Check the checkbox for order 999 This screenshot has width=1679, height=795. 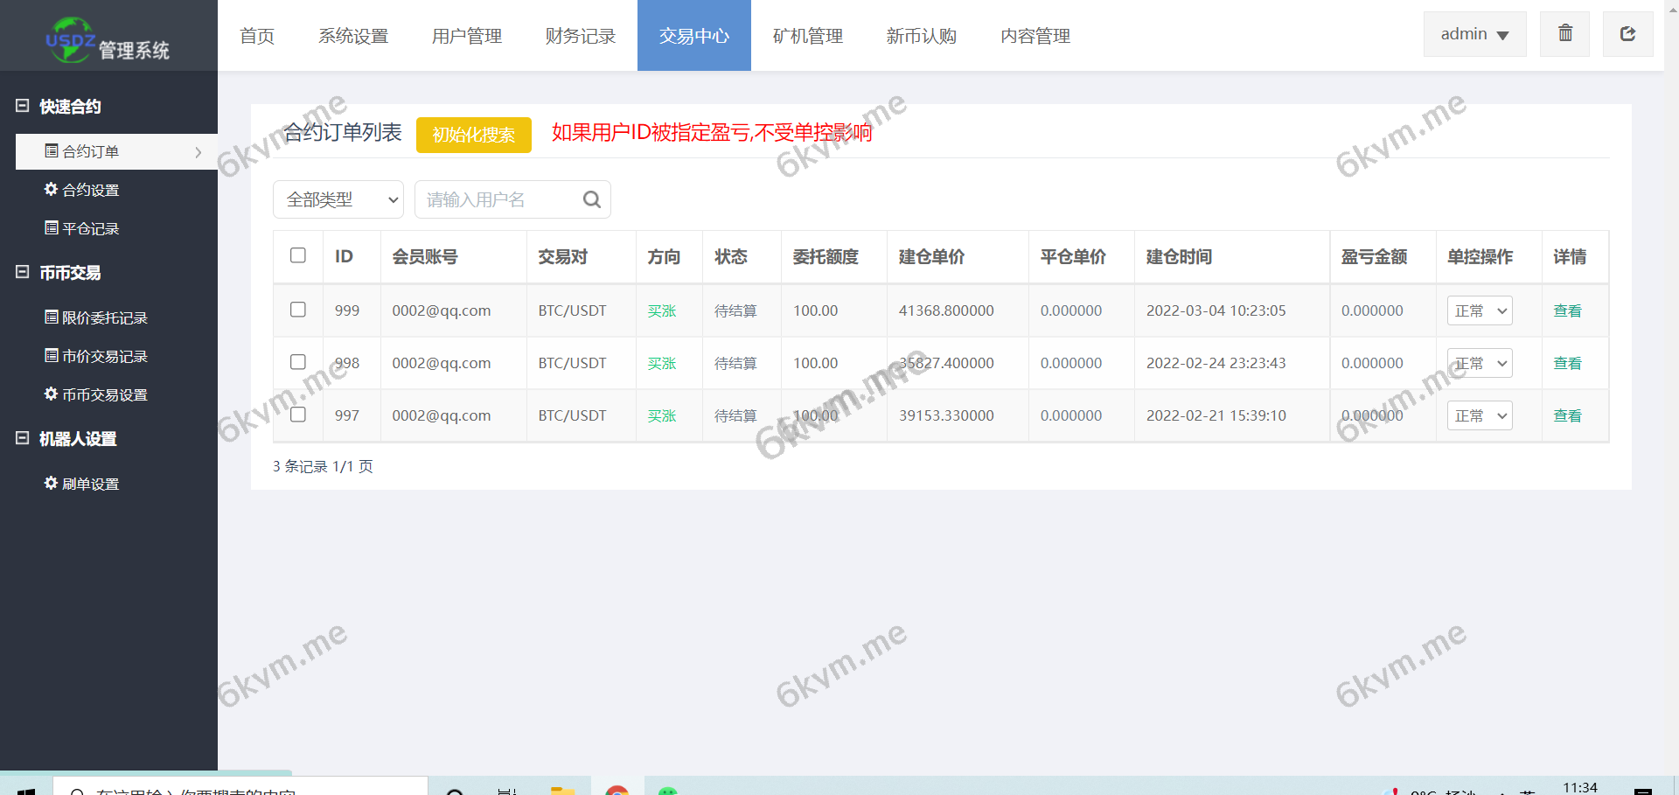(297, 310)
